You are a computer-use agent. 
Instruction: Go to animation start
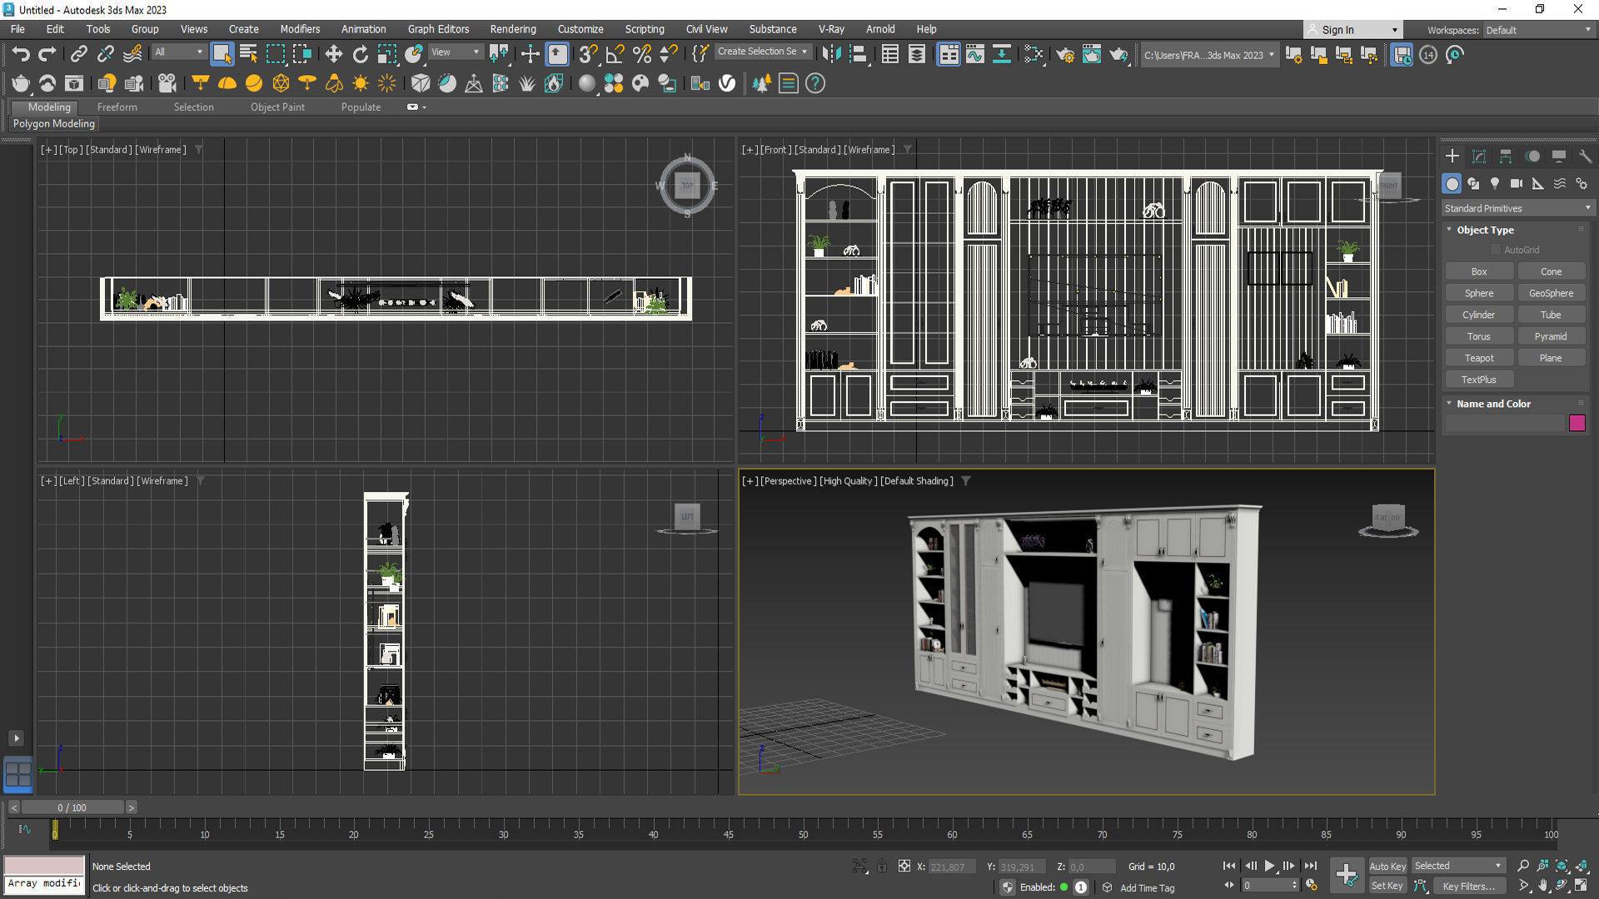1228,866
